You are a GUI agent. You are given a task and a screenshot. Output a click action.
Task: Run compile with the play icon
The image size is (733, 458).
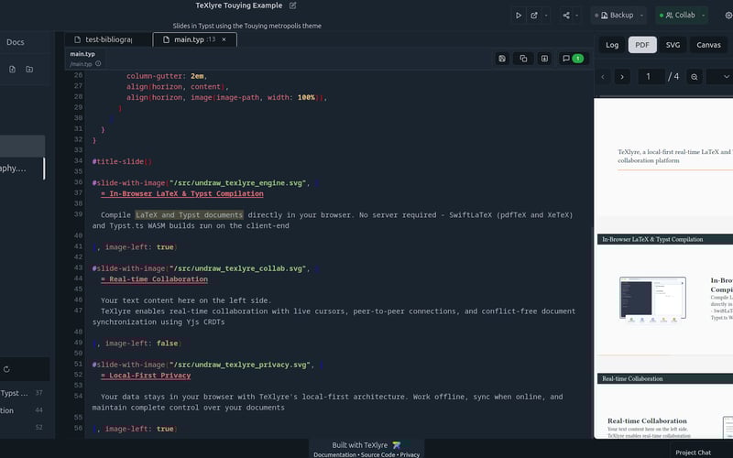pyautogui.click(x=519, y=16)
